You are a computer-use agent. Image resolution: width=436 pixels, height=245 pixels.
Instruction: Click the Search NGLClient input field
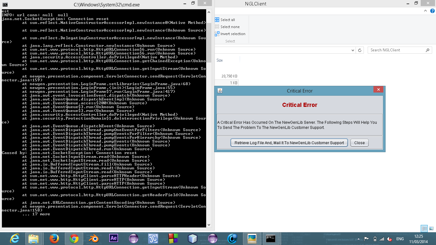(396, 50)
